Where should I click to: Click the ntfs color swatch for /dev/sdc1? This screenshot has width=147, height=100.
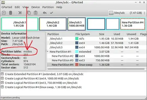point(77,39)
